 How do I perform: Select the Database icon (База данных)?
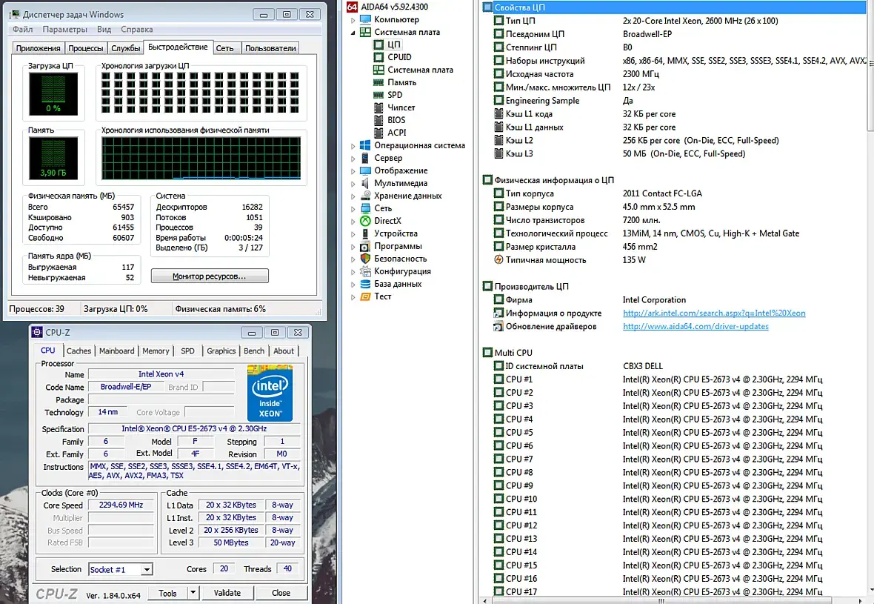(x=365, y=284)
